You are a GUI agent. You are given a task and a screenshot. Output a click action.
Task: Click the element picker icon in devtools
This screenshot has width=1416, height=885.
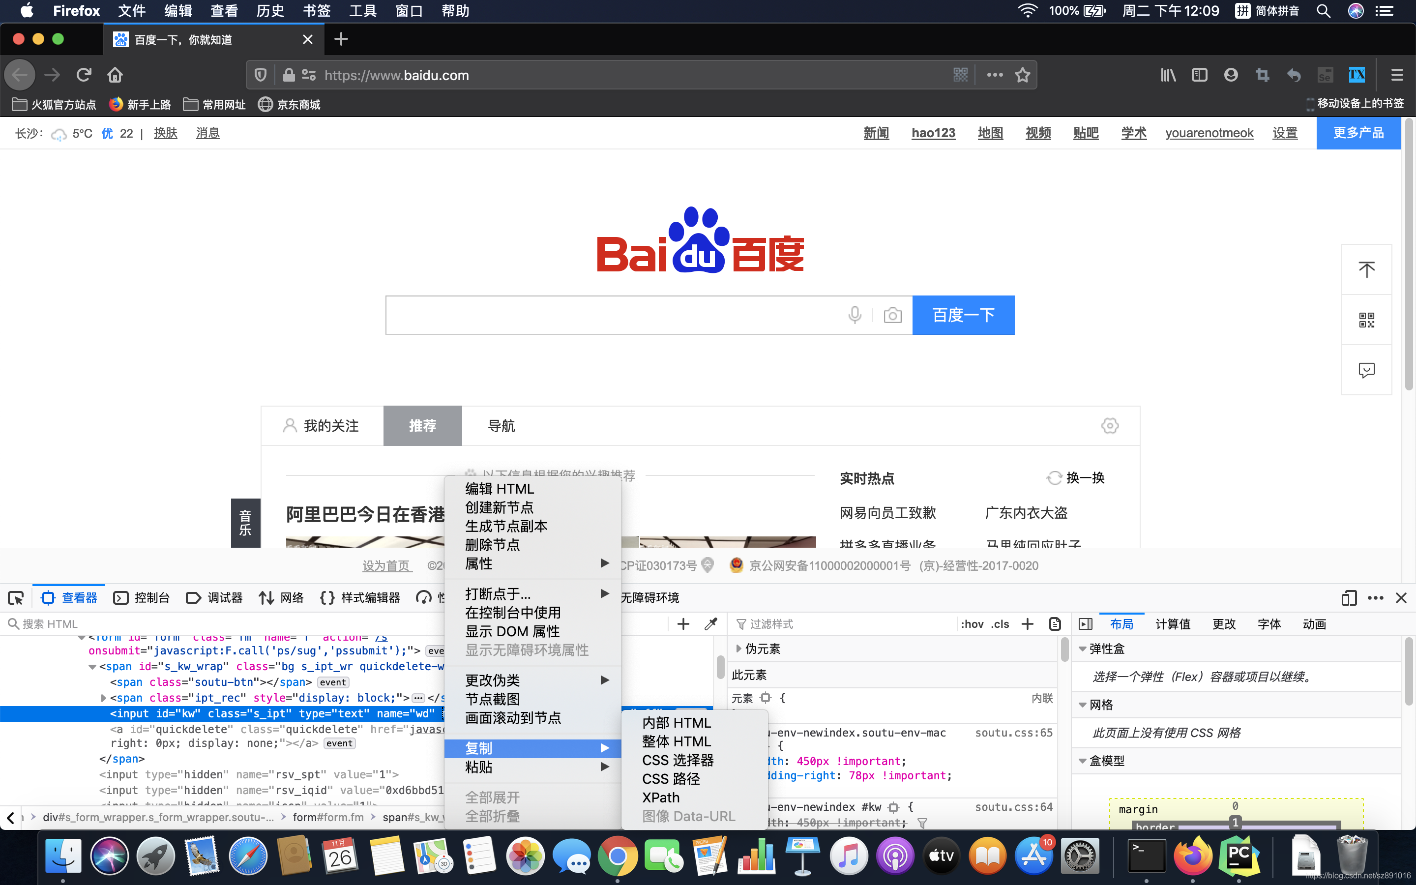(x=16, y=597)
